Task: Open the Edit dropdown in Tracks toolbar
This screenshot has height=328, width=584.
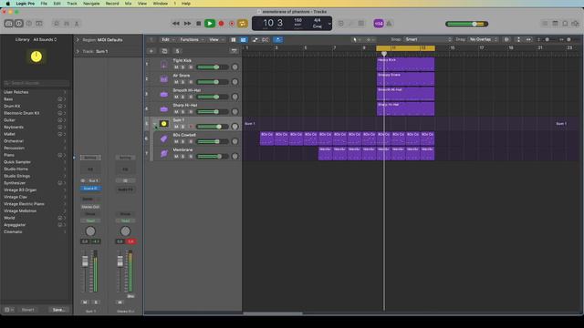Action: [x=167, y=39]
